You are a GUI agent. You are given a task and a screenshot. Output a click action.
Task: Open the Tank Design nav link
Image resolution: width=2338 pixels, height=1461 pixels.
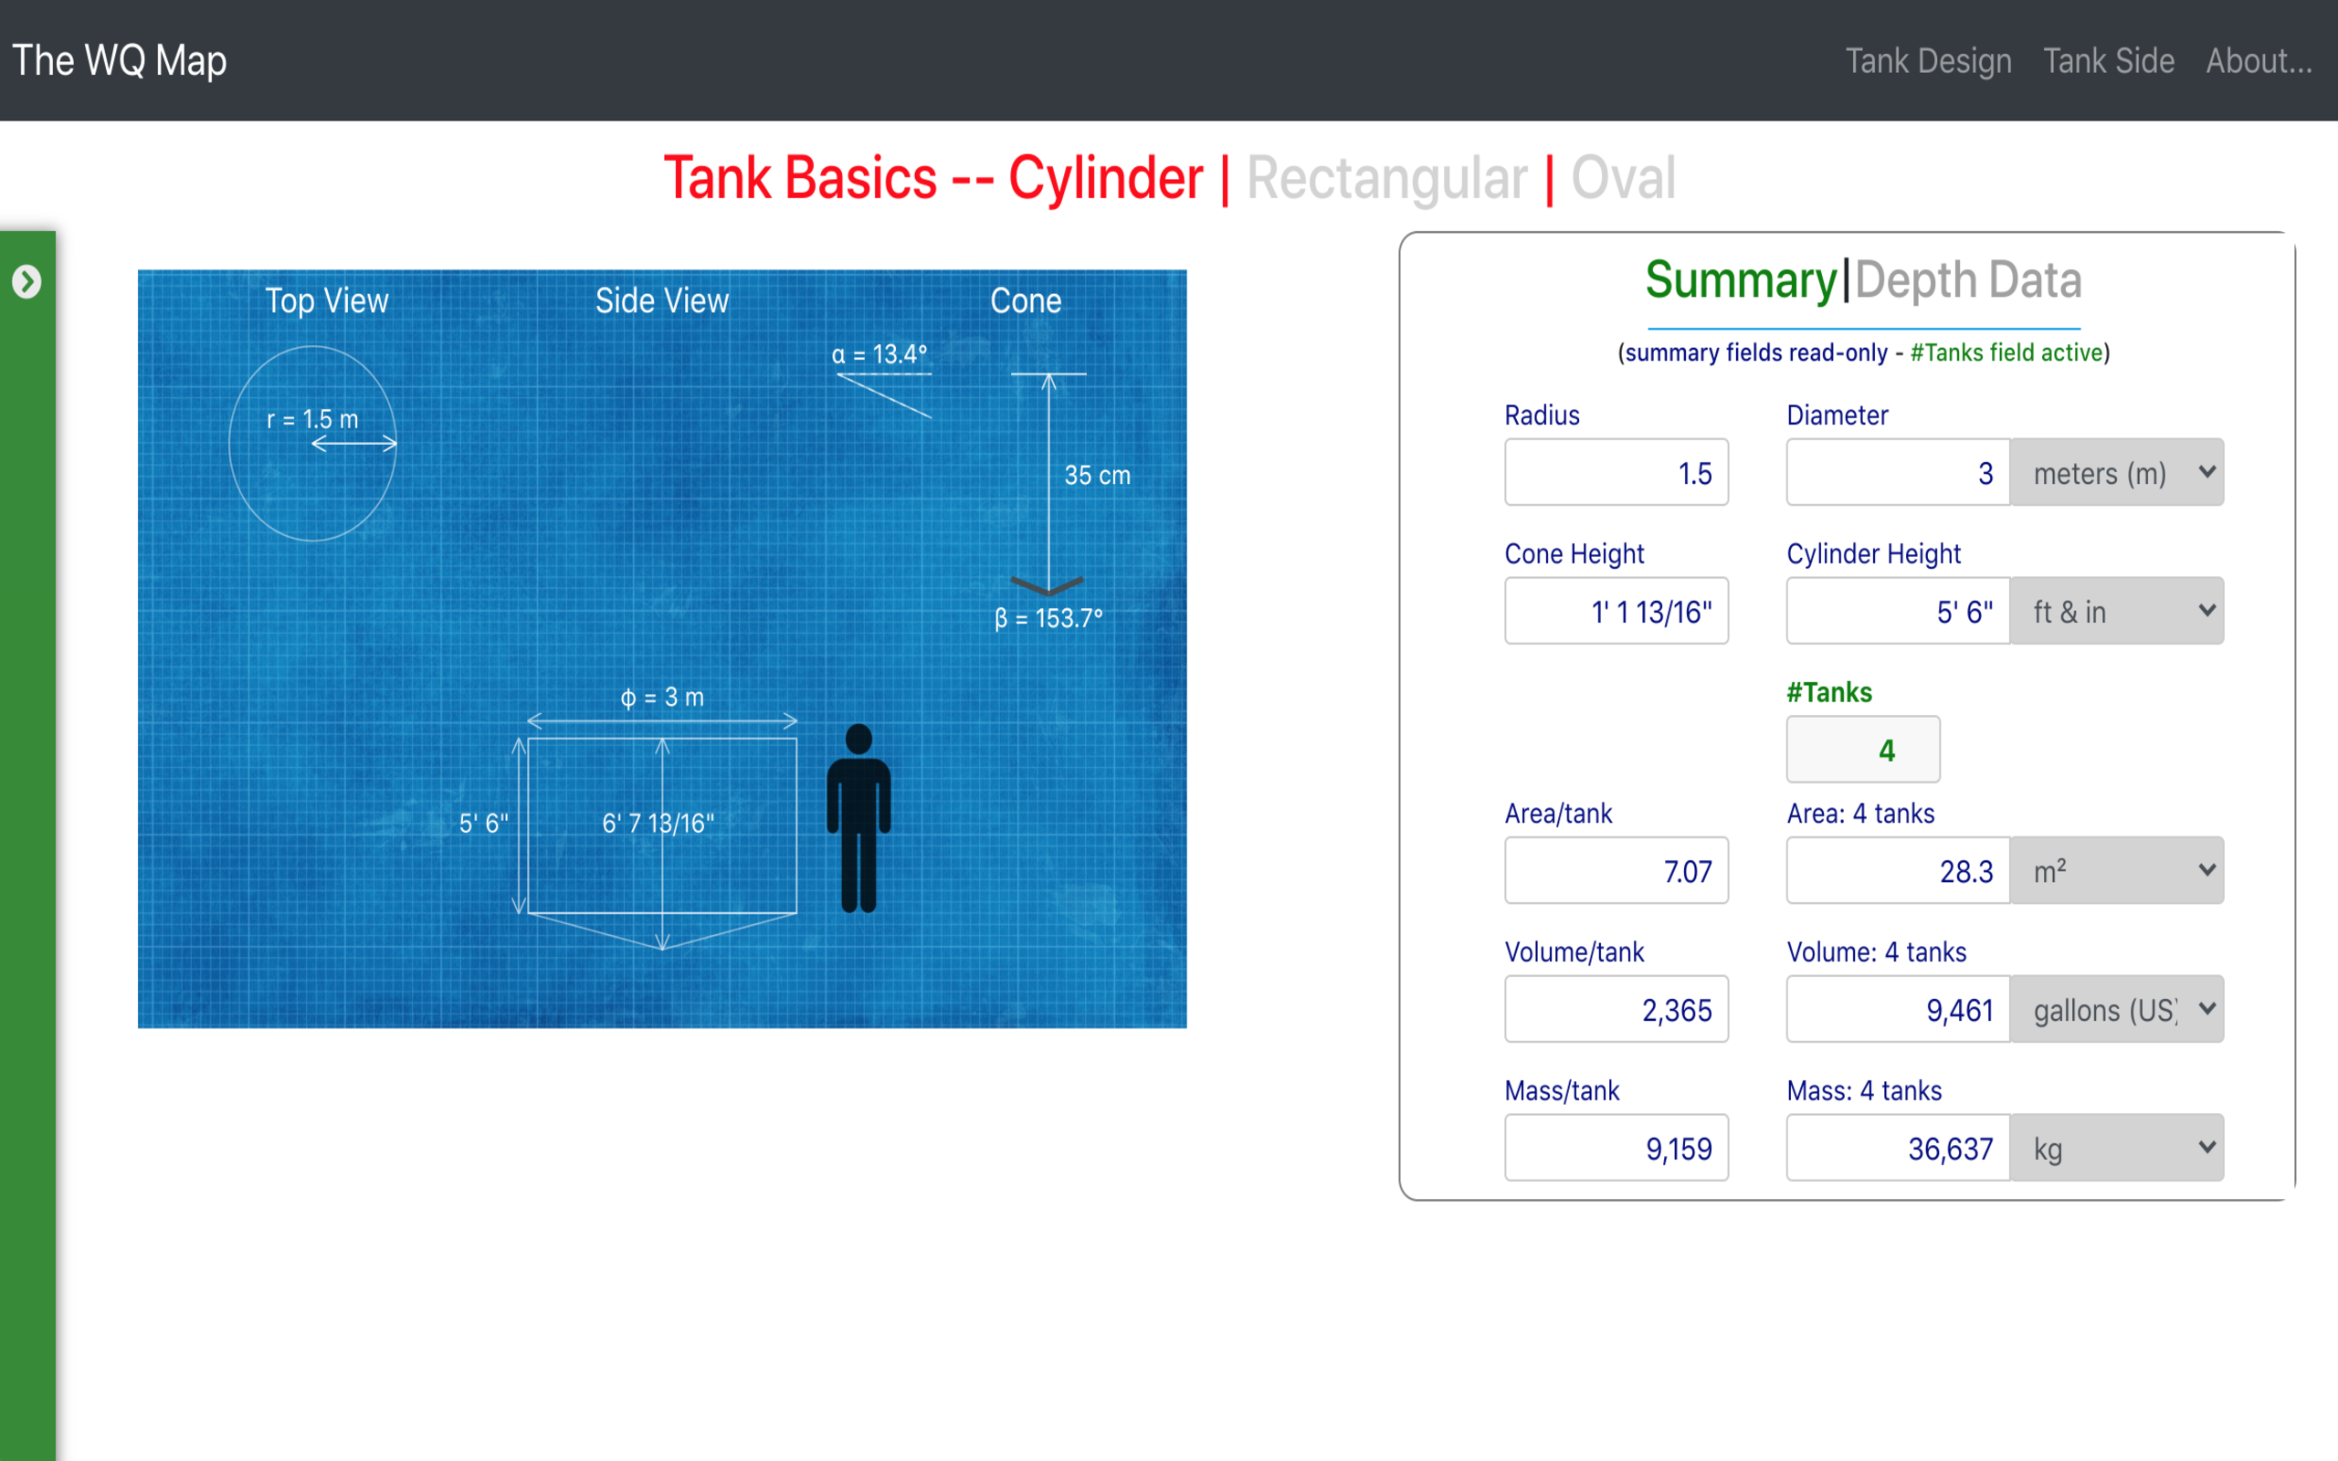pos(1928,61)
